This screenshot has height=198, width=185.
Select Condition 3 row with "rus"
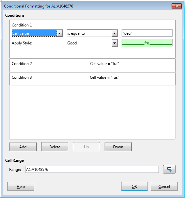(x=92, y=79)
